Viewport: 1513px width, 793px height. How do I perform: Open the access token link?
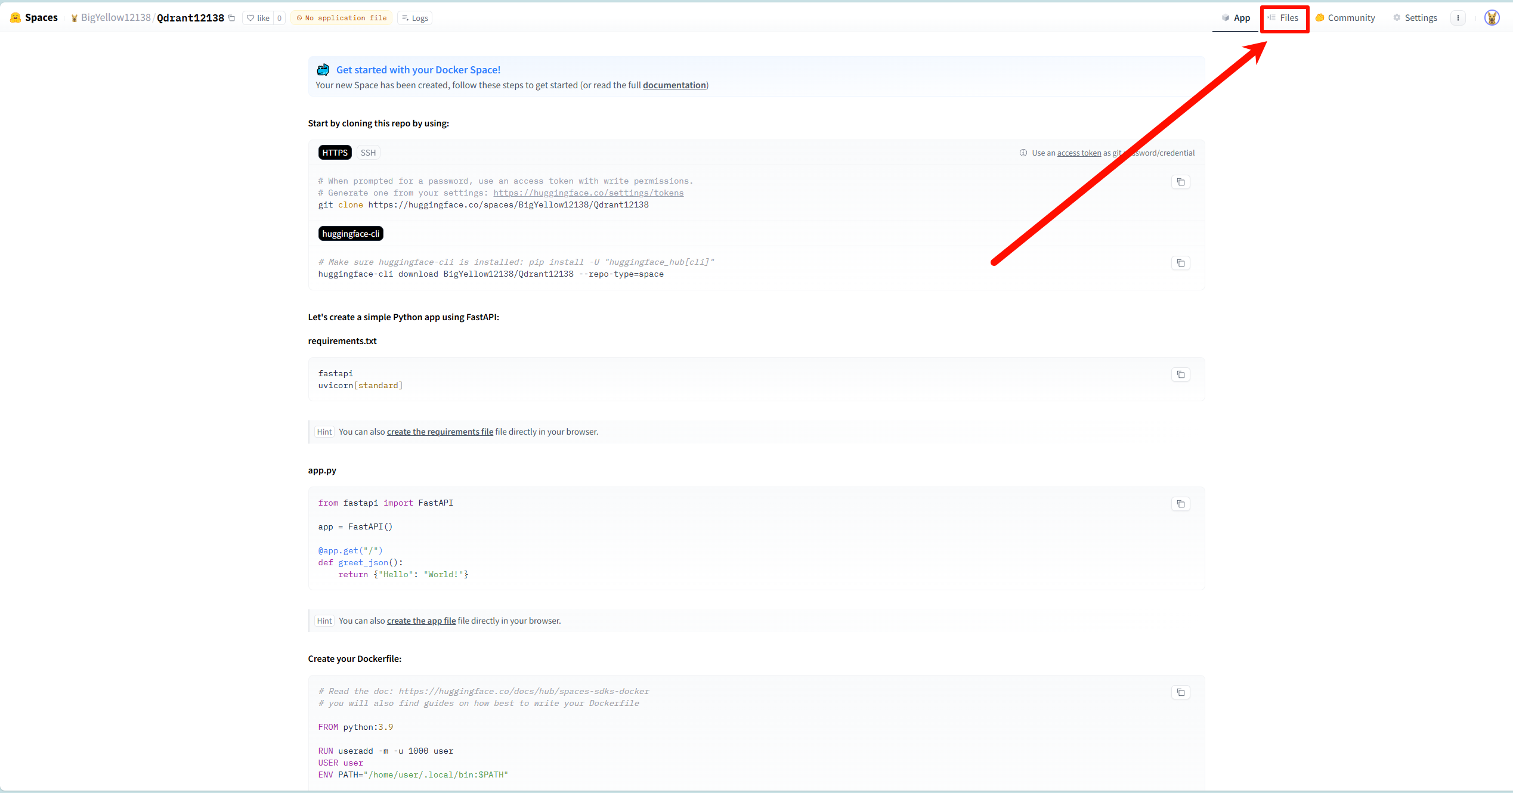coord(1079,153)
